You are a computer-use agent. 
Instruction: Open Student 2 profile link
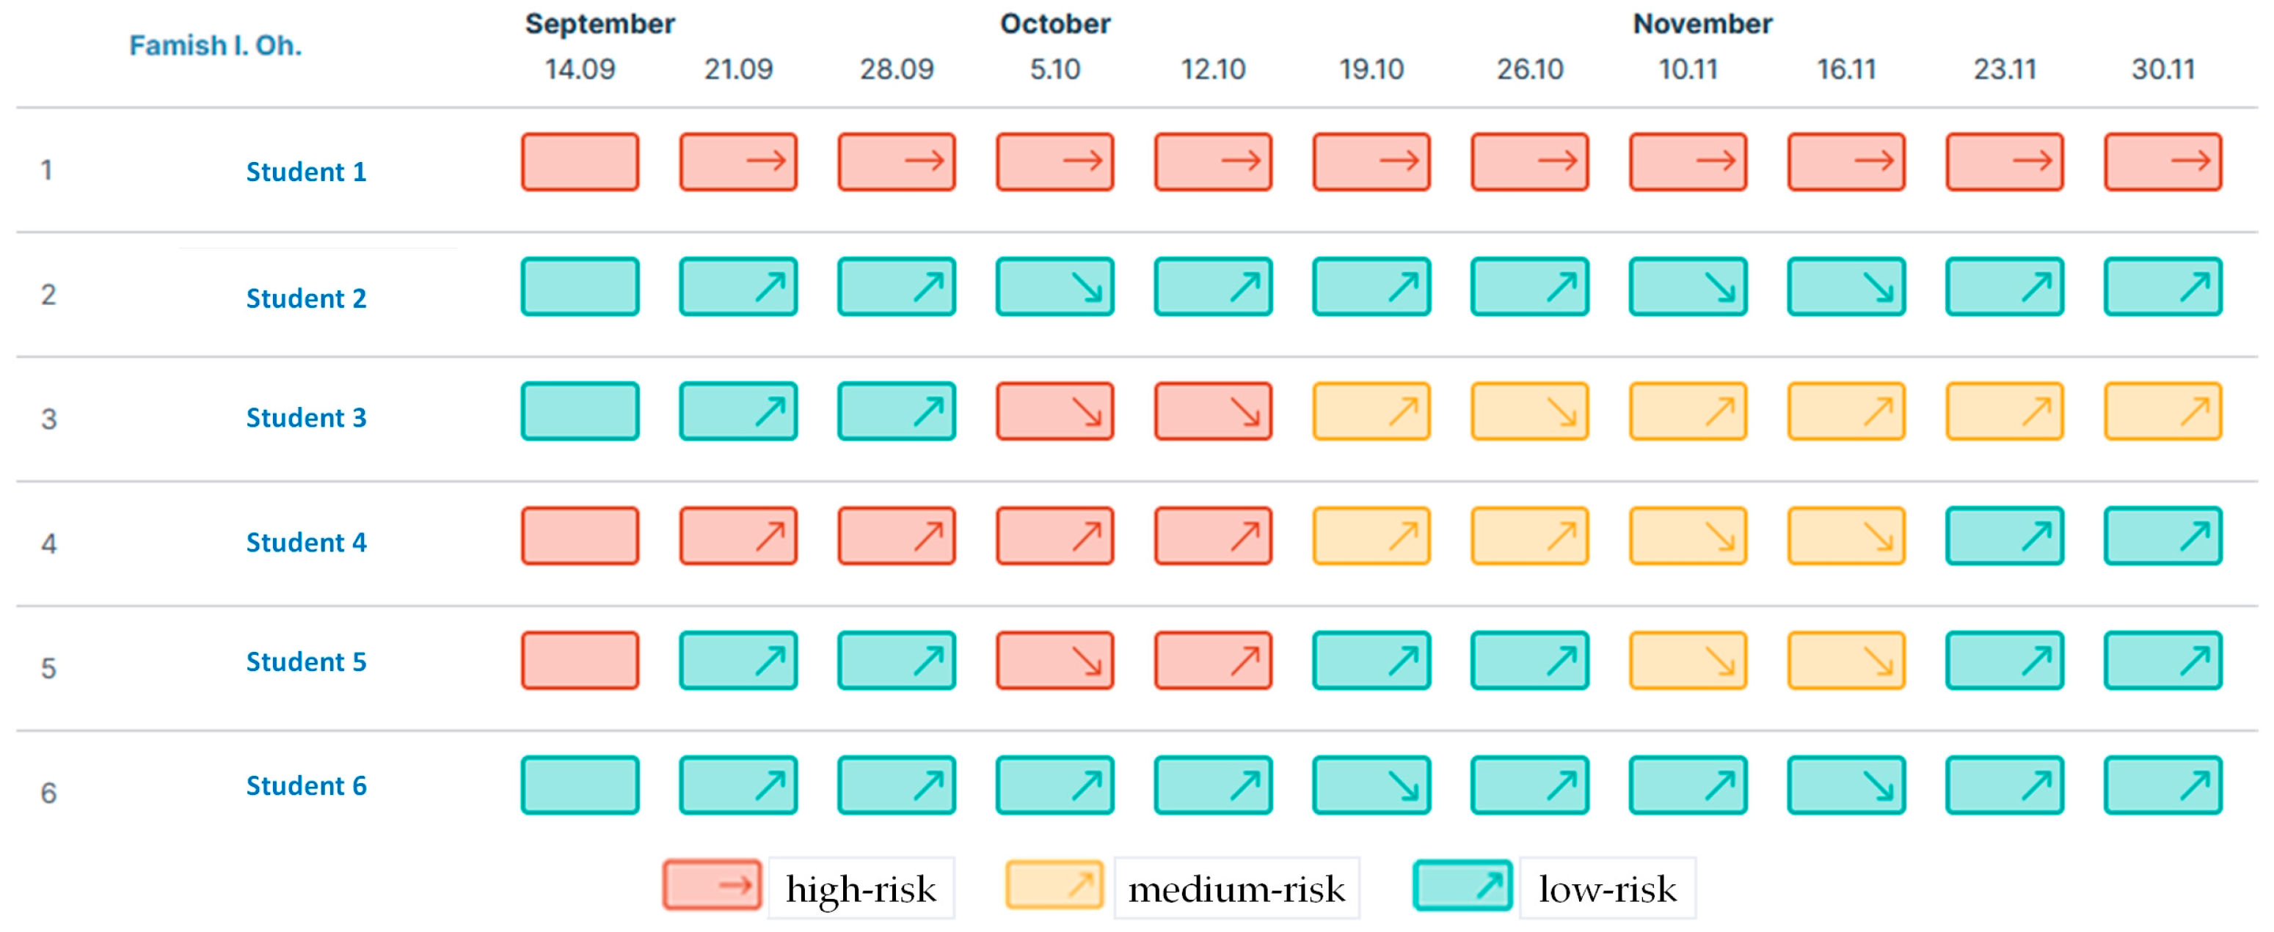point(306,298)
